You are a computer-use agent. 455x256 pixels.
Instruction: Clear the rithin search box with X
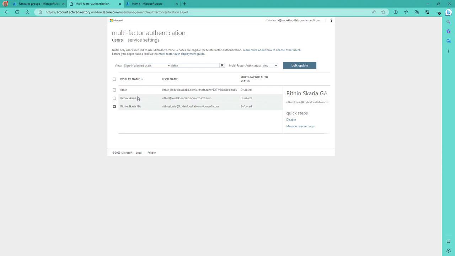[222, 65]
